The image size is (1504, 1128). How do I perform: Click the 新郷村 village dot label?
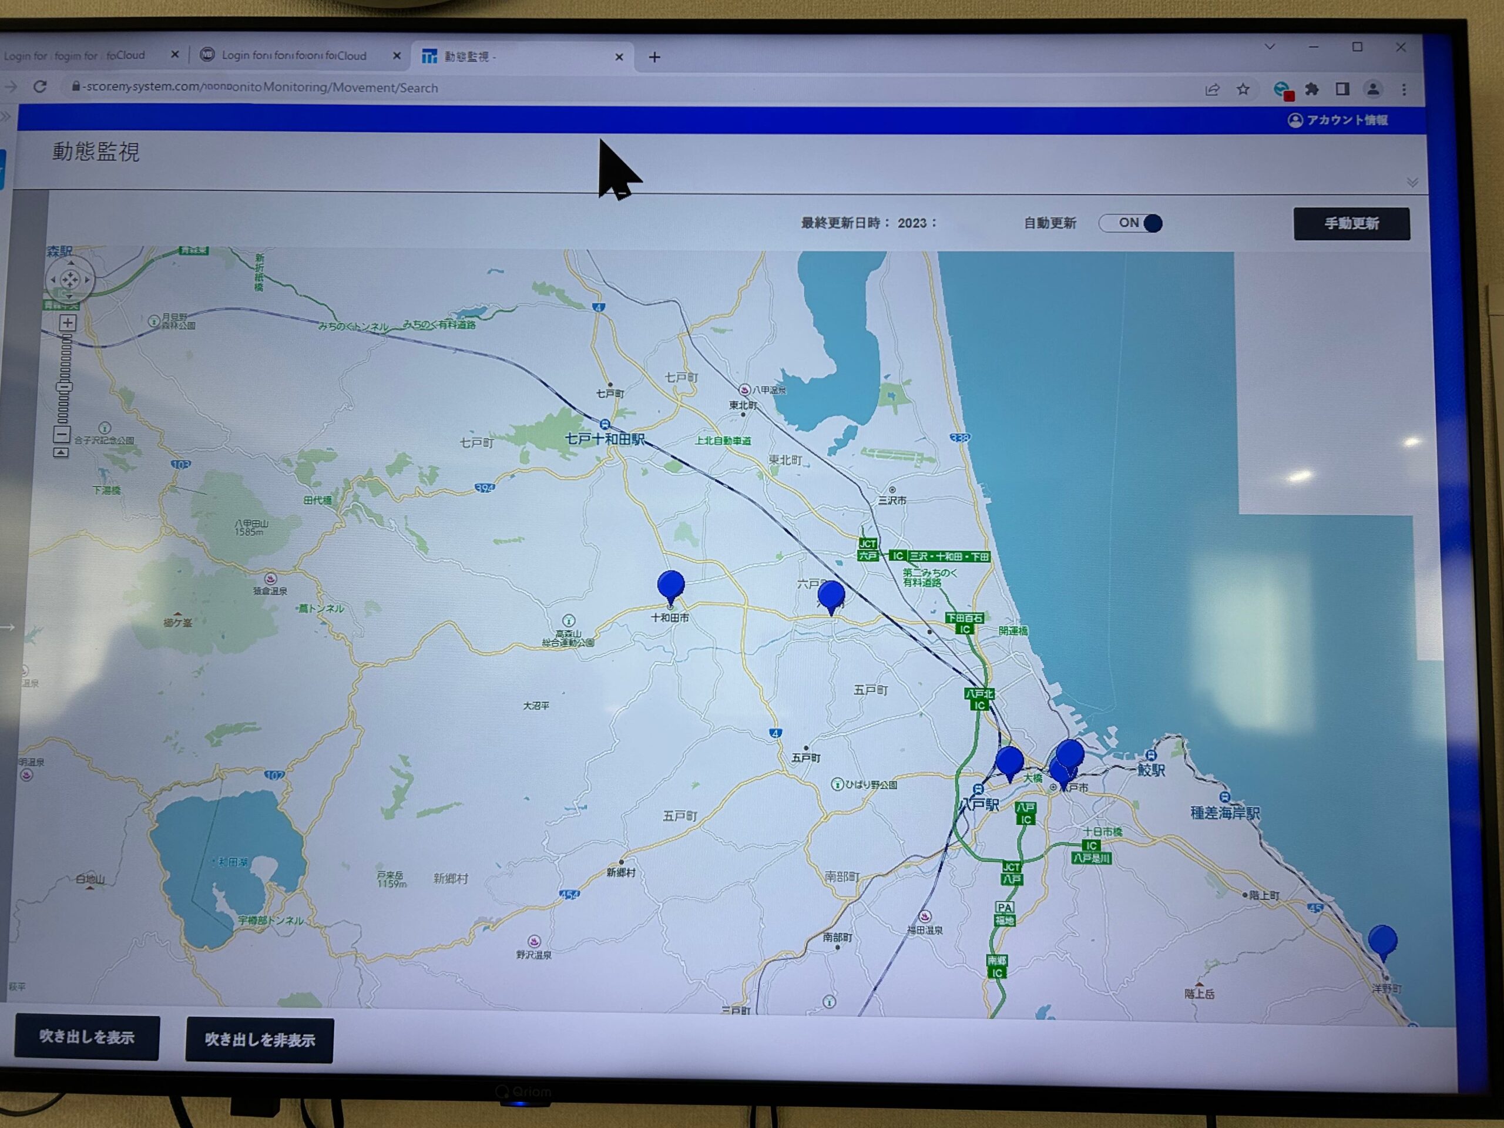(x=621, y=872)
